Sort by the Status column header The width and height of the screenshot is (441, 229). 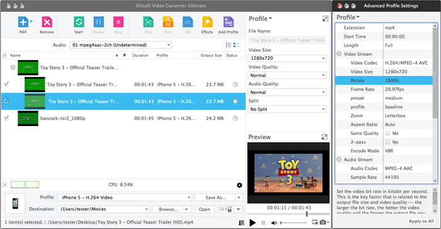(x=234, y=55)
